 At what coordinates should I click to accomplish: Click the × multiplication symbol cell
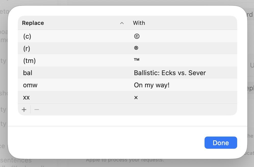[136, 97]
